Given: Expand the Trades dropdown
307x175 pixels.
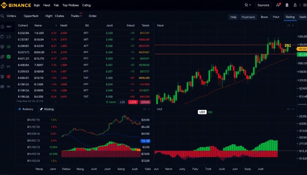Looking at the screenshot, I should tap(81, 16).
